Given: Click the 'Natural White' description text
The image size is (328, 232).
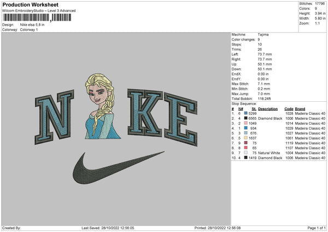Looking at the screenshot, I should click(269, 153).
